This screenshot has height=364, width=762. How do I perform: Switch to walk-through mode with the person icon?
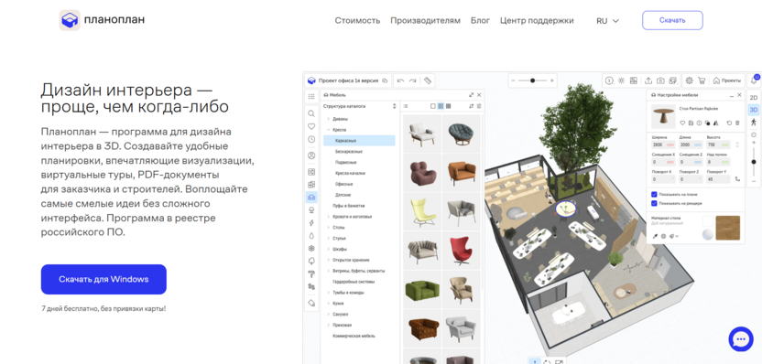coord(754,122)
